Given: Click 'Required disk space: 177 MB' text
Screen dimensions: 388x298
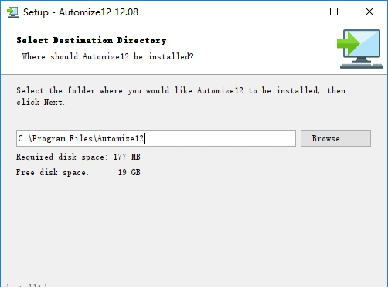Looking at the screenshot, I should tap(78, 157).
